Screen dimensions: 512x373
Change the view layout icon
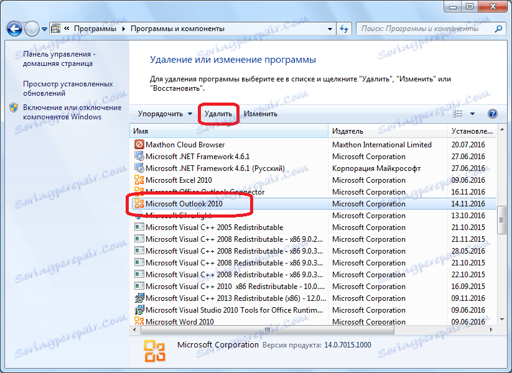pos(458,114)
